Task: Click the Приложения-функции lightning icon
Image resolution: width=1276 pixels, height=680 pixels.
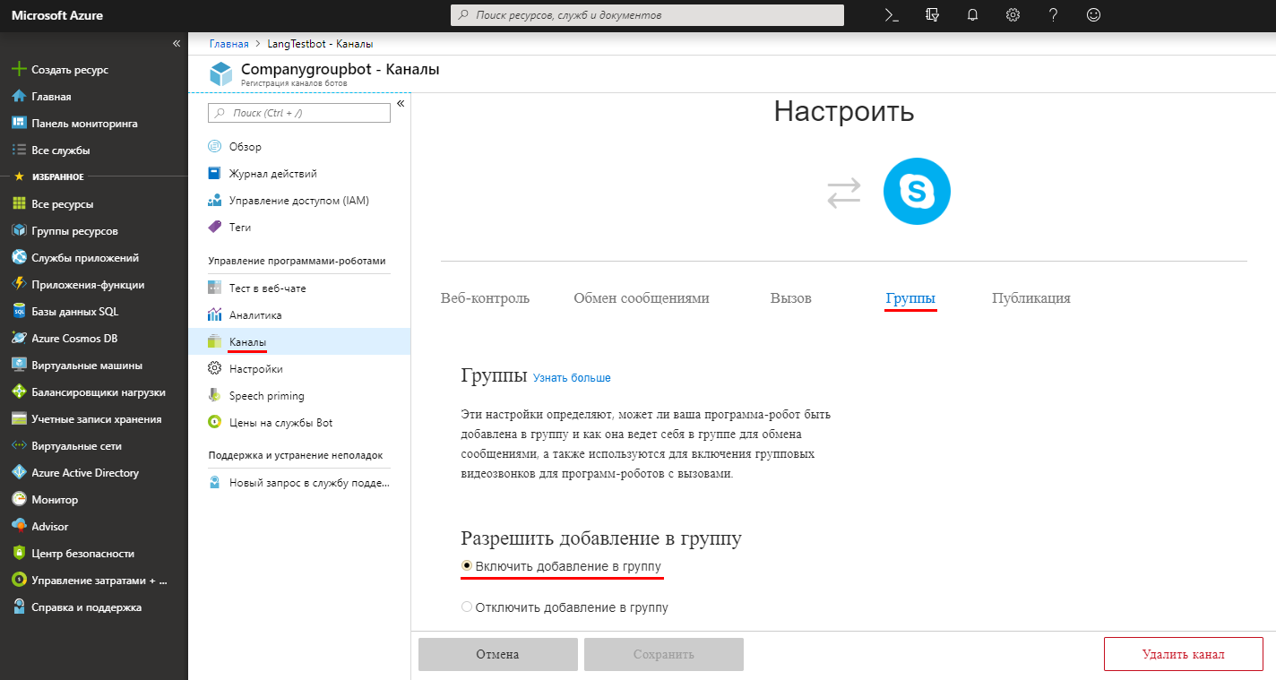Action: click(x=18, y=285)
